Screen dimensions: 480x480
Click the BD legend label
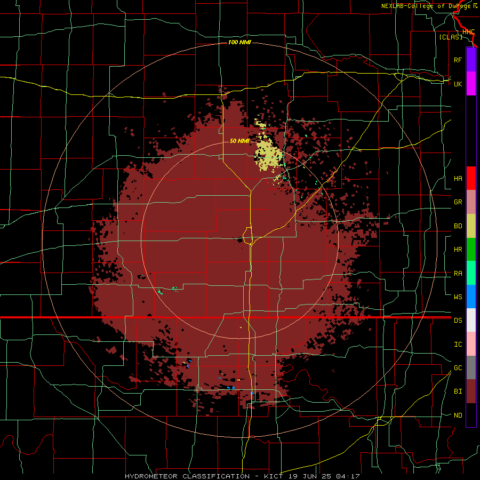[458, 226]
